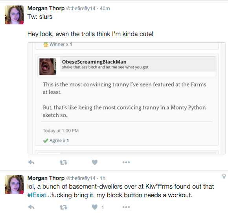228x213 pixels.
Task: Retweet the #IExist tweet
Action: [x=64, y=207]
